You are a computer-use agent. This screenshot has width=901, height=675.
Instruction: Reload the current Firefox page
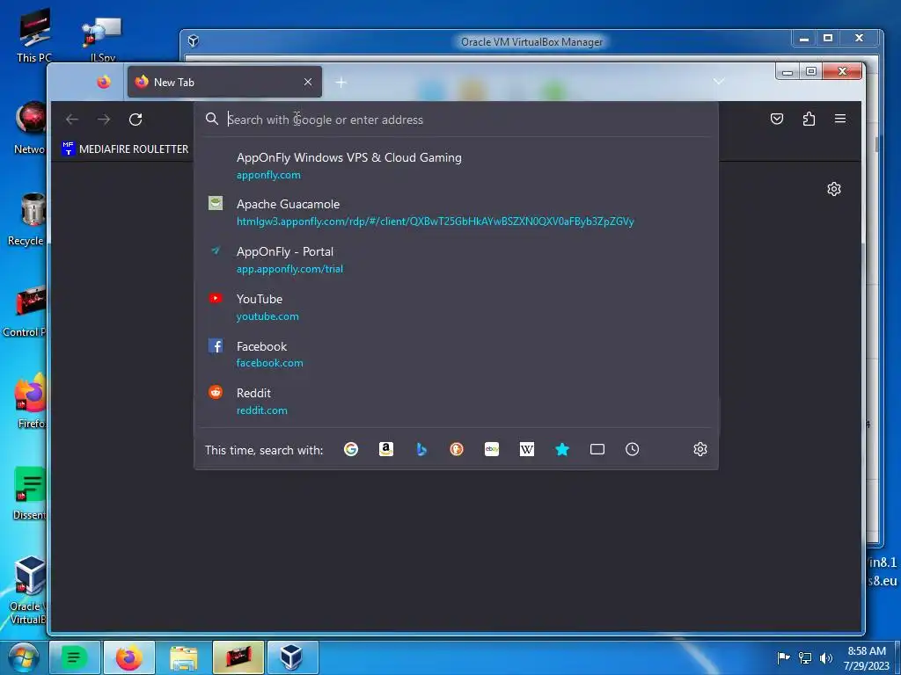(136, 120)
